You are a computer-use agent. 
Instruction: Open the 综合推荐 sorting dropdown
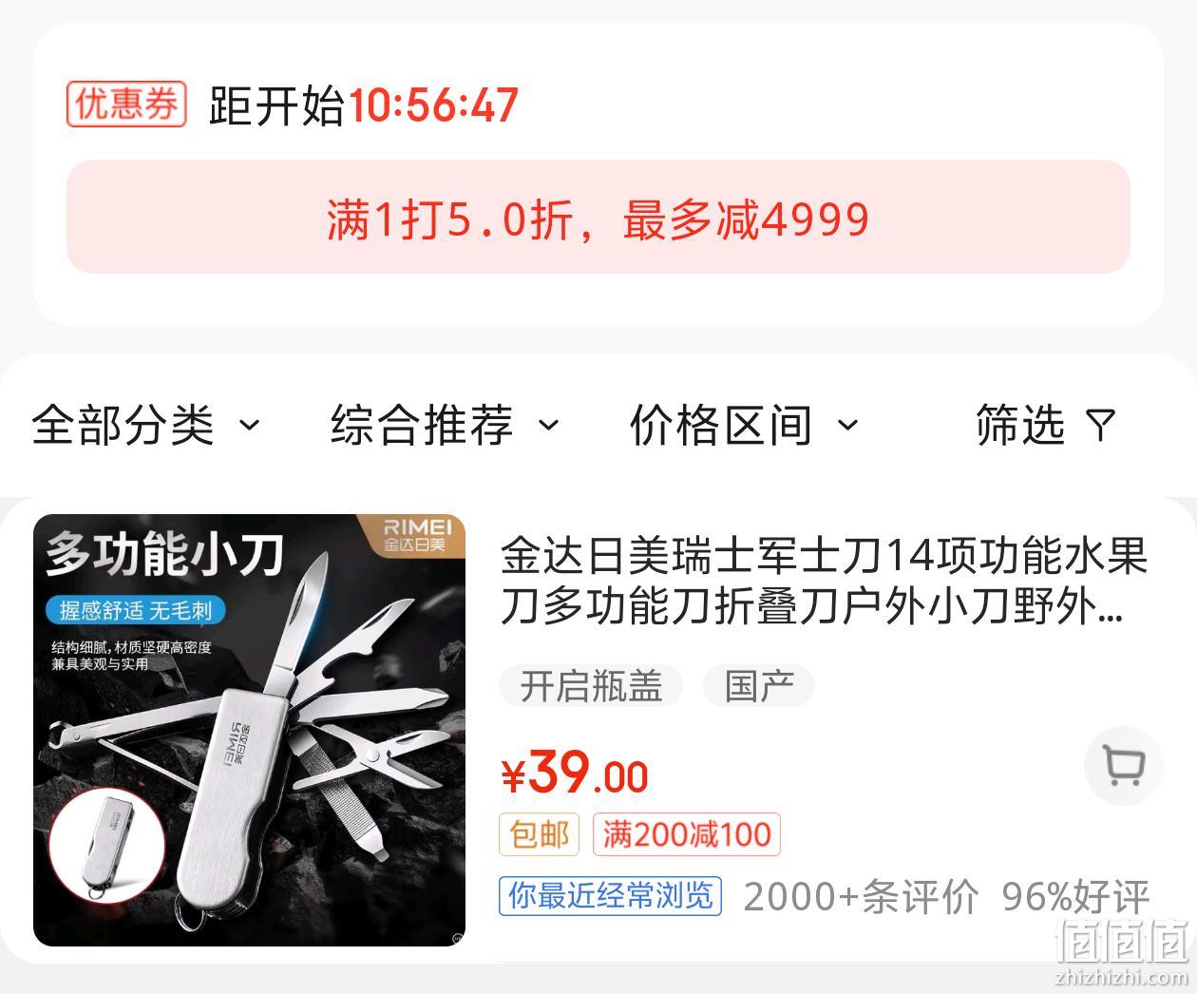coord(445,425)
